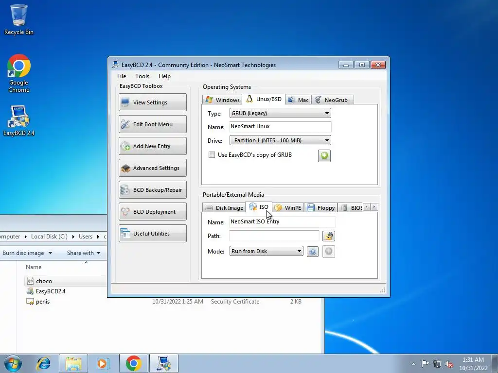Switch to the WinPE tab
Screen dimensions: 498x373
coord(288,207)
